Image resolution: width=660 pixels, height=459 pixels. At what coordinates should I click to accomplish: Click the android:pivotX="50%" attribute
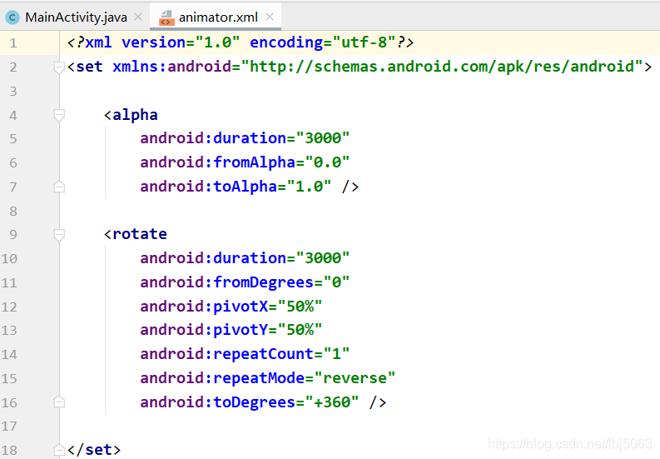click(231, 306)
